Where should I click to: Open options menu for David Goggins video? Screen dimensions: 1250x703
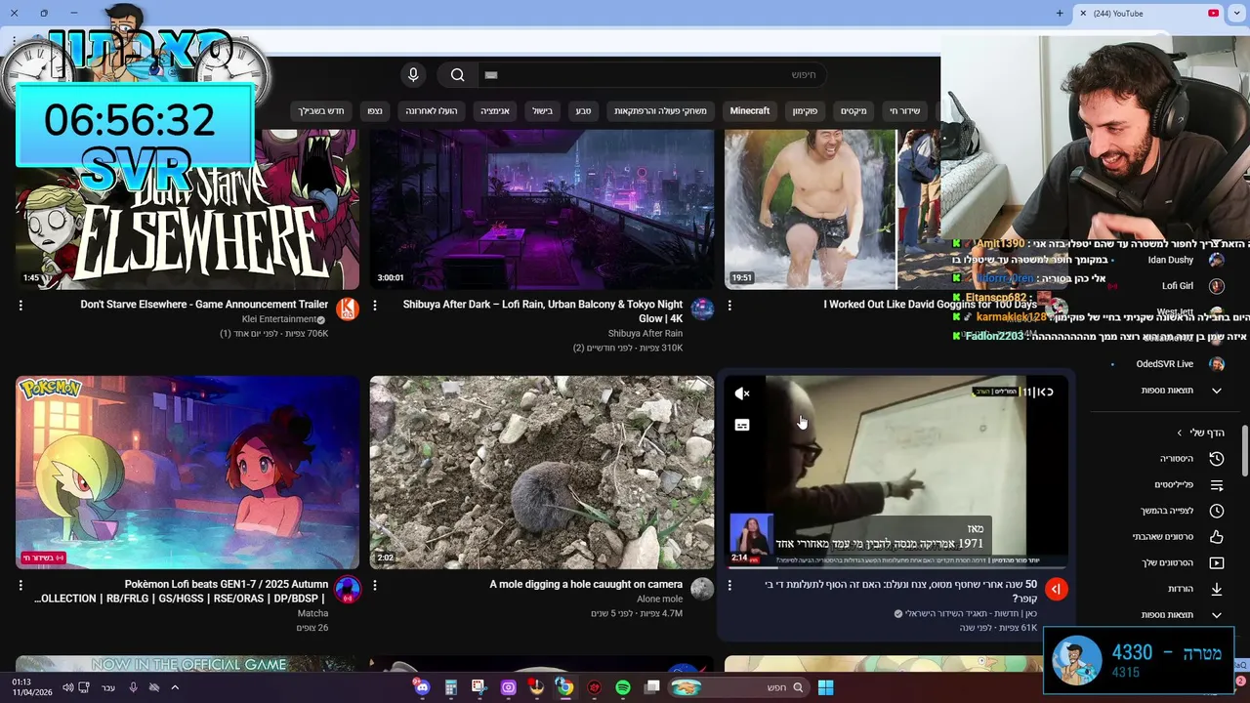point(729,306)
